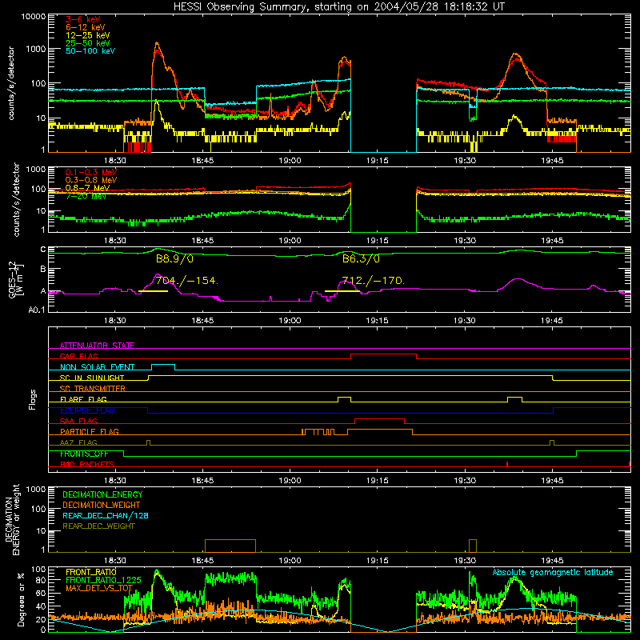Click the 0.1-0.3 MeV legend entry
Screen dimensions: 640x640
point(91,172)
